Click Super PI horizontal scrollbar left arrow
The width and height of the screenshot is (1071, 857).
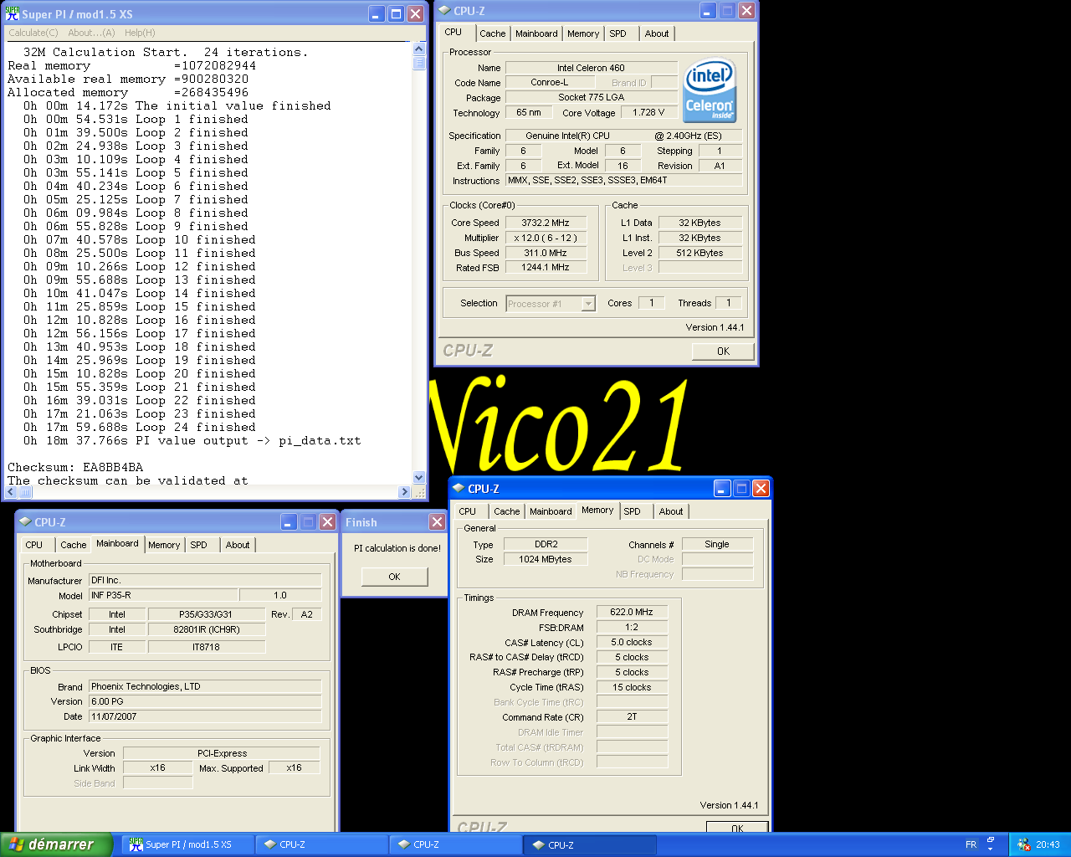[11, 492]
